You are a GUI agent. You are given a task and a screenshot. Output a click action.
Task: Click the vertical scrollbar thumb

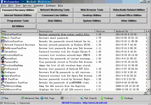pyautogui.click(x=149, y=56)
